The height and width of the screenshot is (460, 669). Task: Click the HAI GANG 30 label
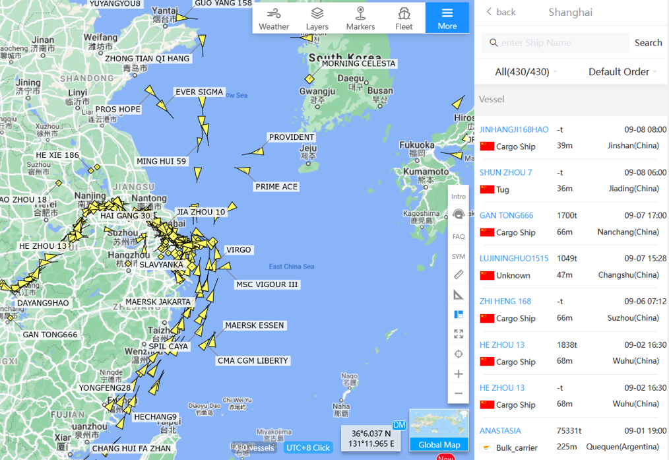125,216
